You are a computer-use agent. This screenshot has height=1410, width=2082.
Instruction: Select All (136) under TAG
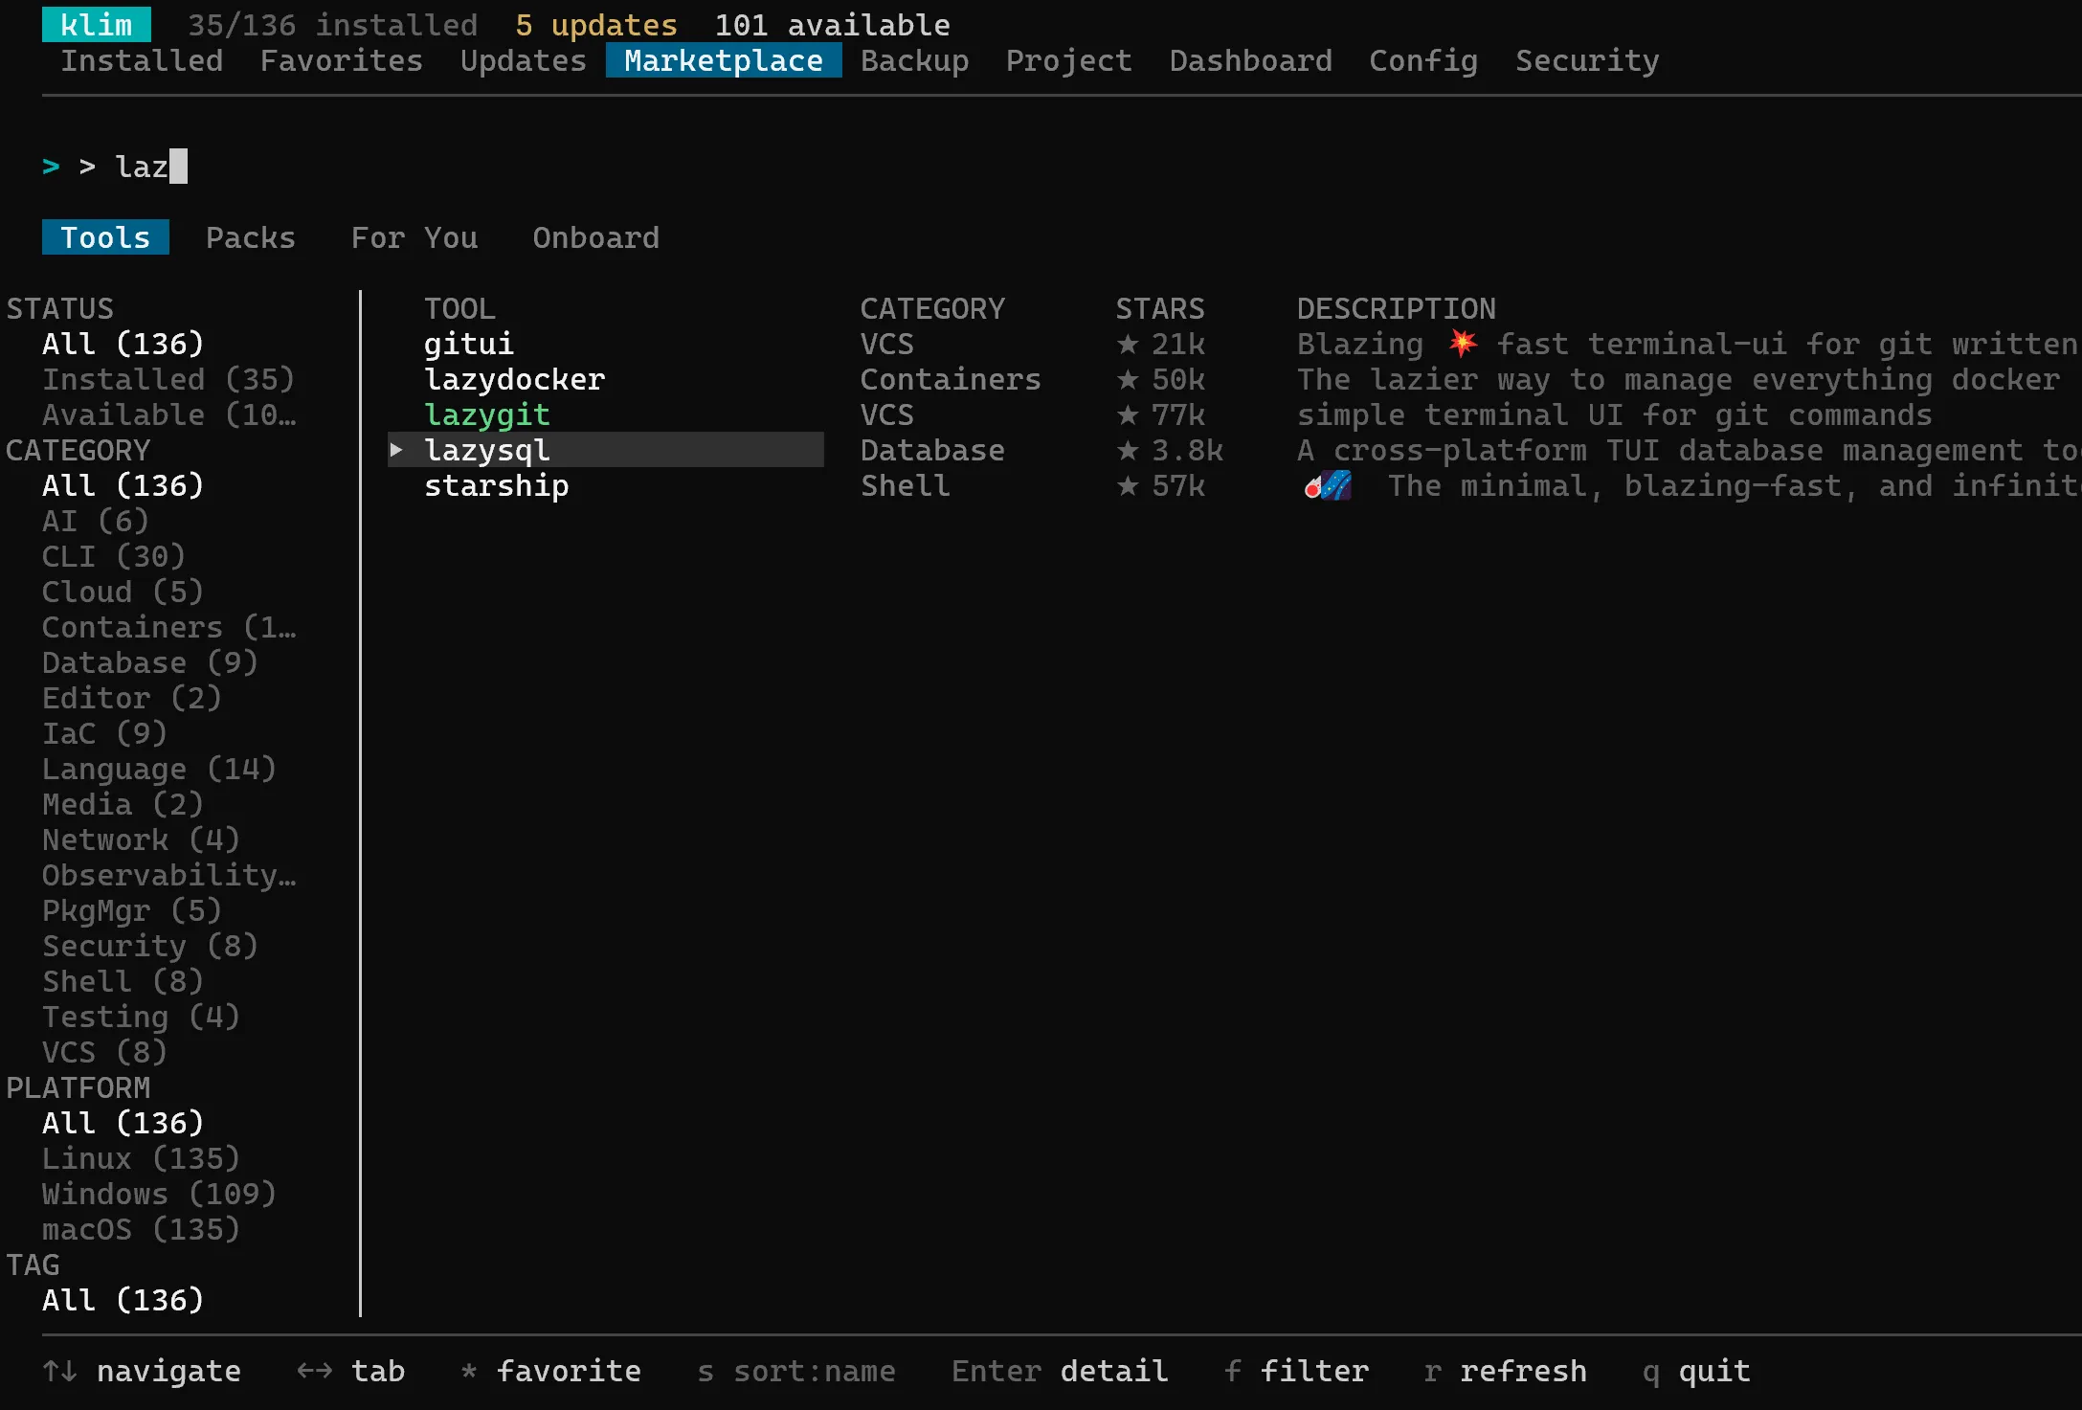pyautogui.click(x=123, y=1301)
